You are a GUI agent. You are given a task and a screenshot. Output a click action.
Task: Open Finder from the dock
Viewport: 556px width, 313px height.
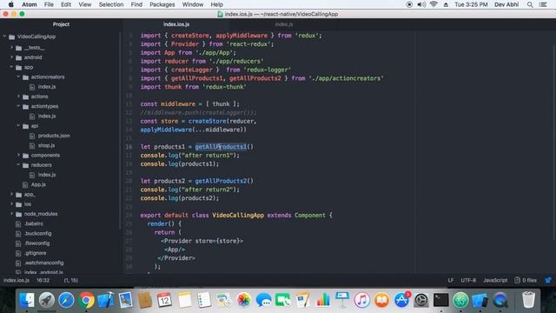27,300
